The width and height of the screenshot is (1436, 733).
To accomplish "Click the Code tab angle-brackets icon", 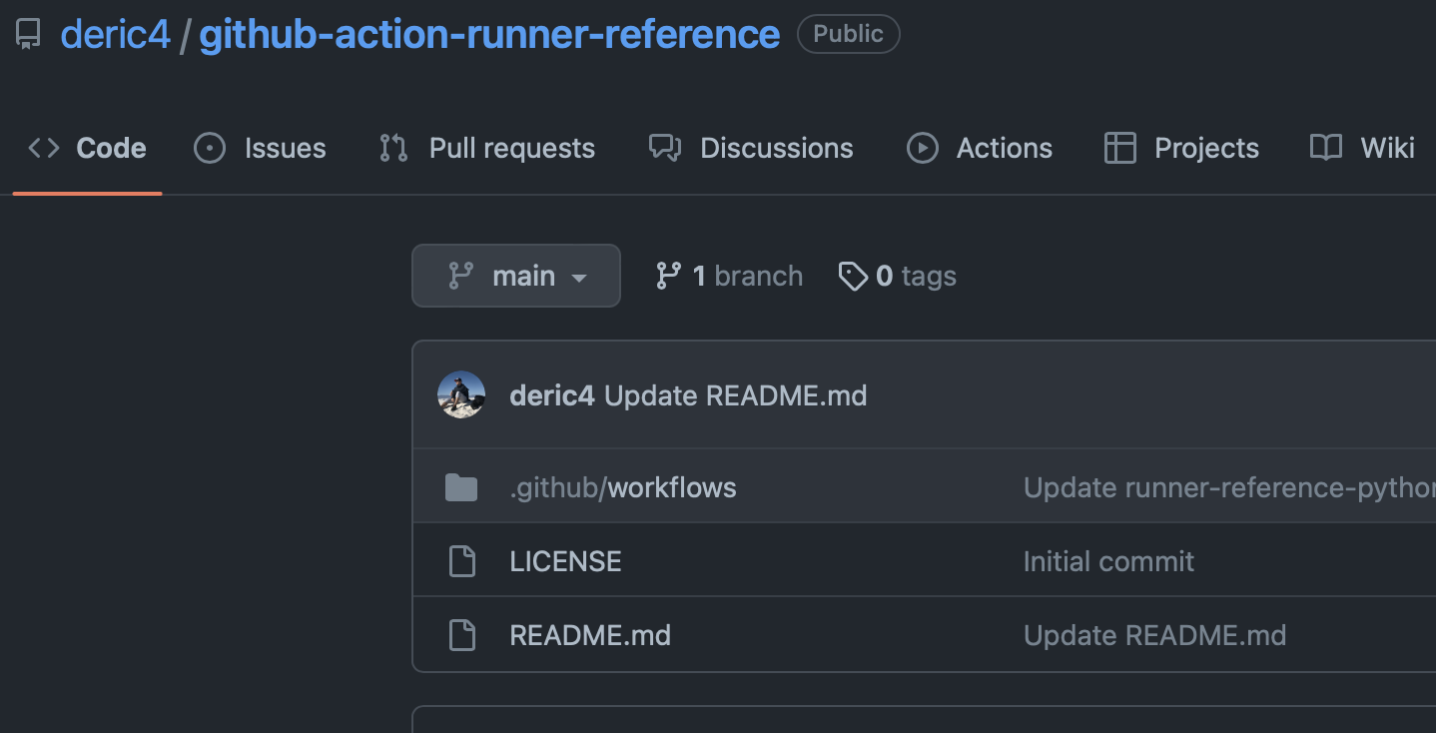I will point(44,149).
